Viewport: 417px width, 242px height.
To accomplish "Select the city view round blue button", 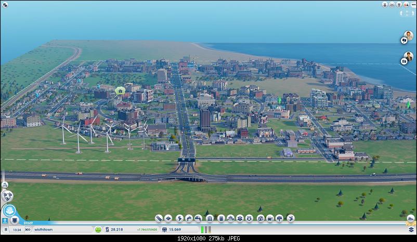I will tap(9, 211).
